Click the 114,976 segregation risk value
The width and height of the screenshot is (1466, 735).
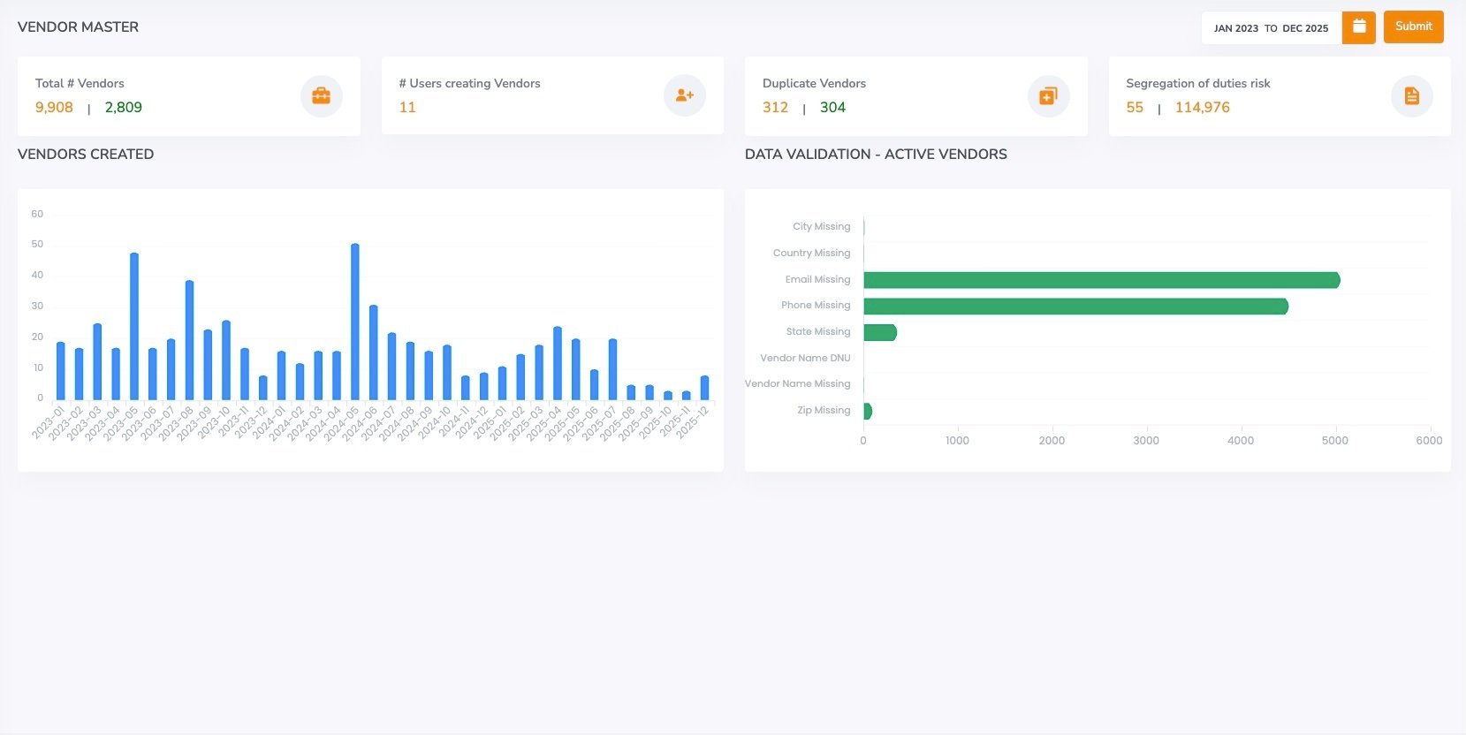click(1202, 108)
